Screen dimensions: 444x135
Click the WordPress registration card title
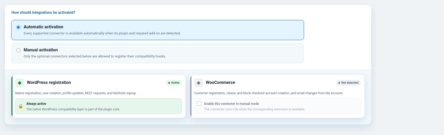click(49, 83)
